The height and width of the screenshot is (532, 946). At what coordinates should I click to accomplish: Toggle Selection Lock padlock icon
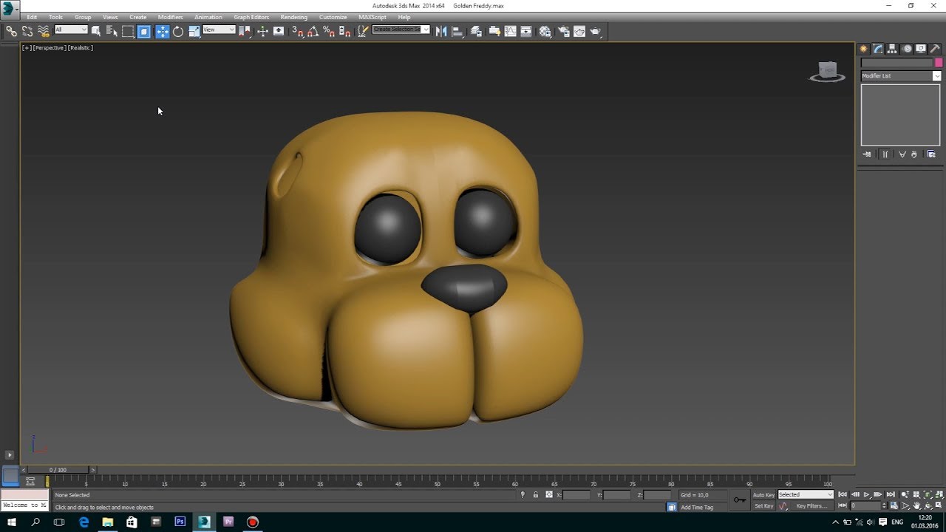[x=536, y=495]
